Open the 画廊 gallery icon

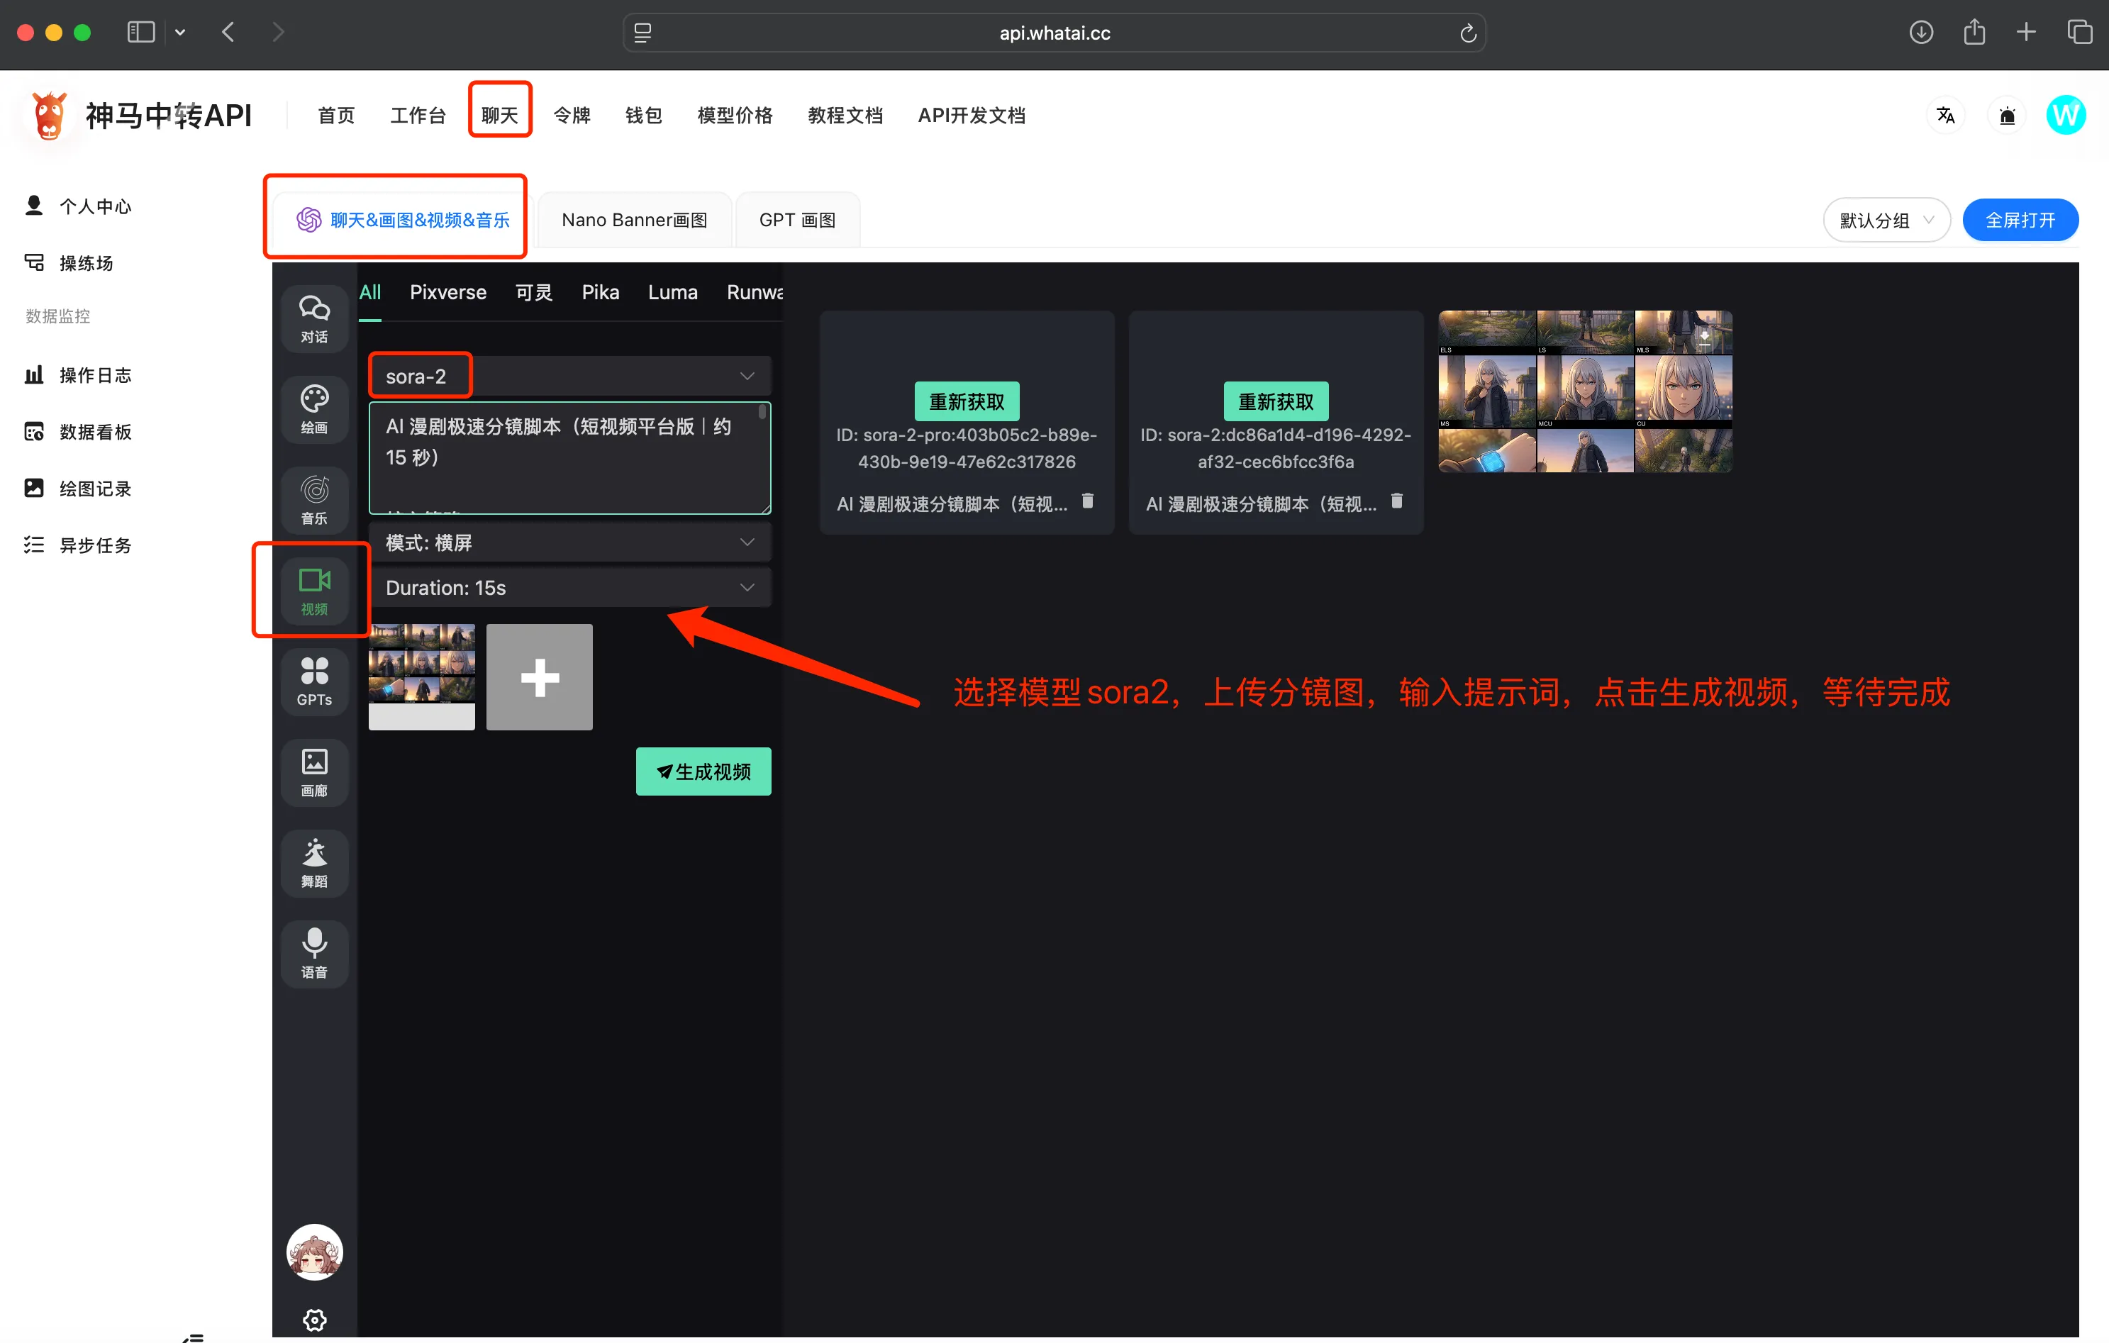click(x=314, y=772)
